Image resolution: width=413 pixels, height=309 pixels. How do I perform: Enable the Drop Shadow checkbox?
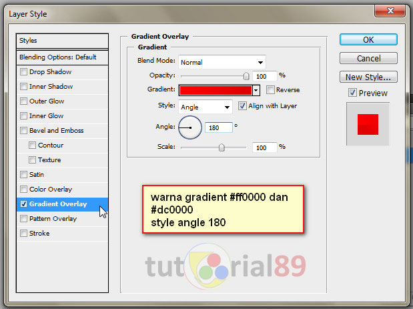23,71
